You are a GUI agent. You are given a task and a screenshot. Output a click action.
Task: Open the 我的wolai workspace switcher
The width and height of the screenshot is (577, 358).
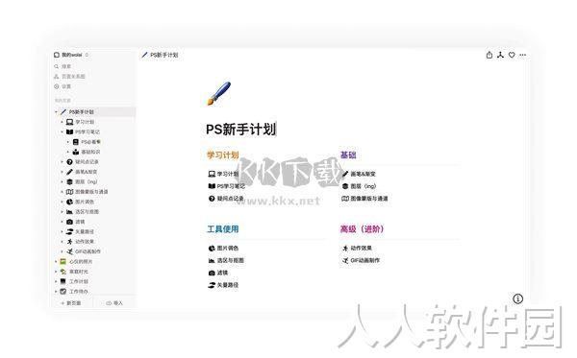point(71,55)
